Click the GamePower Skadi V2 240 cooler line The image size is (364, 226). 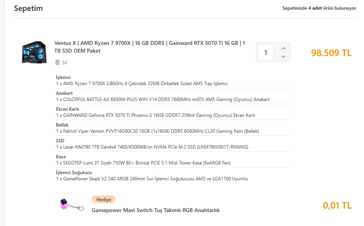[152, 179]
